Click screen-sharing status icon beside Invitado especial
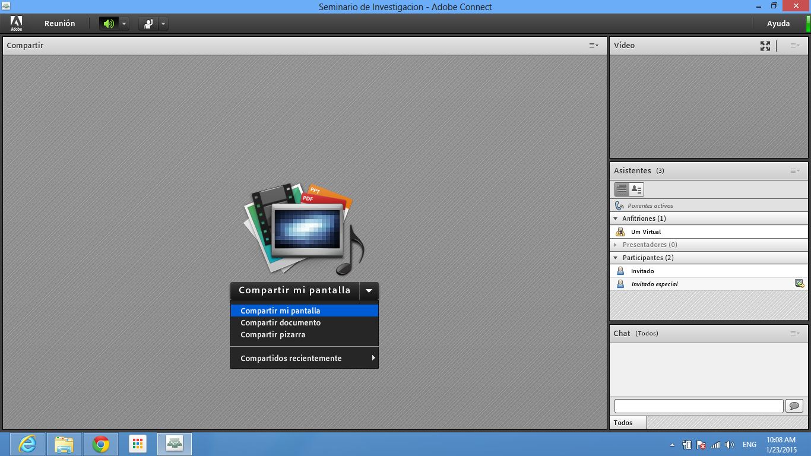 coord(800,284)
